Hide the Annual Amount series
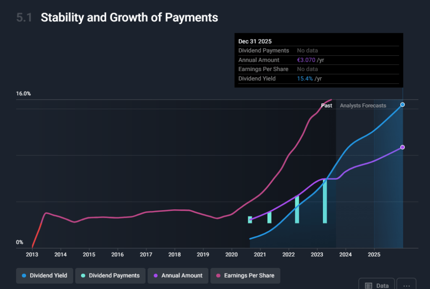430x289 pixels. (x=178, y=276)
